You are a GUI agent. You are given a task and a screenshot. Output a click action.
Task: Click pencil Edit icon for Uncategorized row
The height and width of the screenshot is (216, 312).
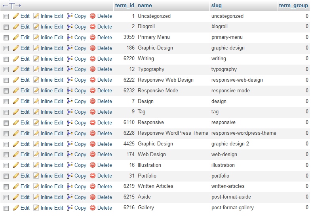[16, 16]
